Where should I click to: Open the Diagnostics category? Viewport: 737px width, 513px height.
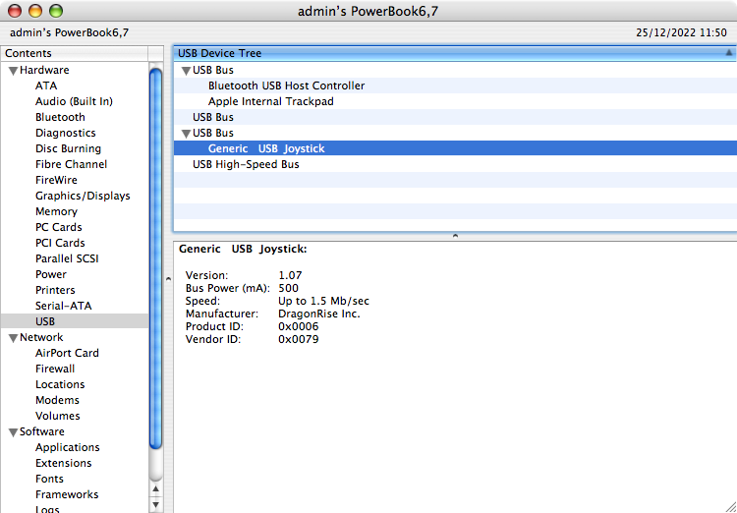click(65, 133)
